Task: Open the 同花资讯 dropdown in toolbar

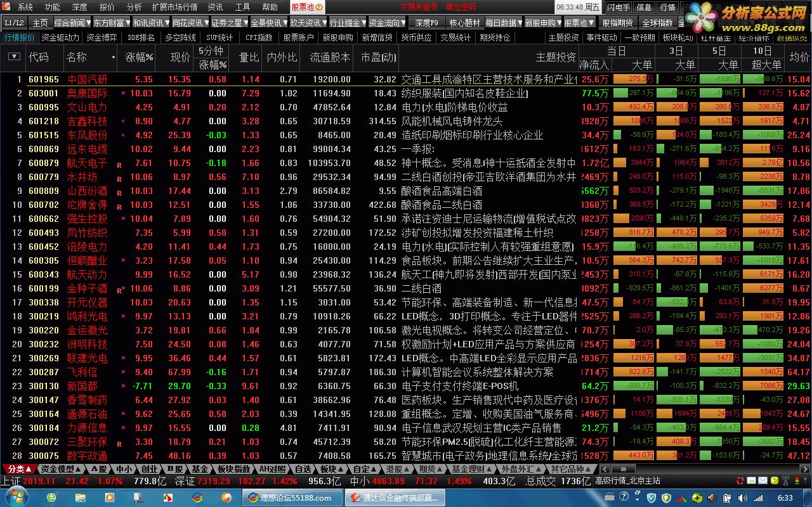Action: tap(190, 23)
